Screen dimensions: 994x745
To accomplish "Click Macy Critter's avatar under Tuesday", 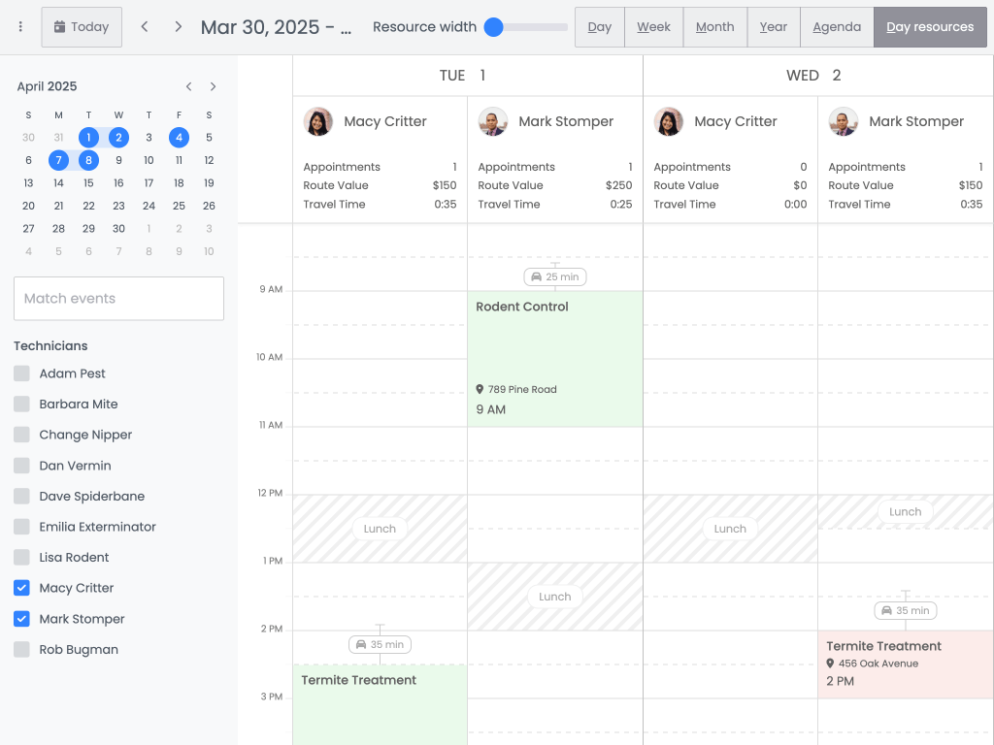I will [318, 121].
